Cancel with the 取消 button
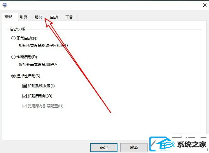209x153 pixels. [134, 148]
